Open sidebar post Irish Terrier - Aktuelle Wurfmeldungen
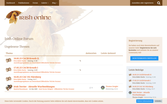The image size is (167, 104). (x=141, y=94)
